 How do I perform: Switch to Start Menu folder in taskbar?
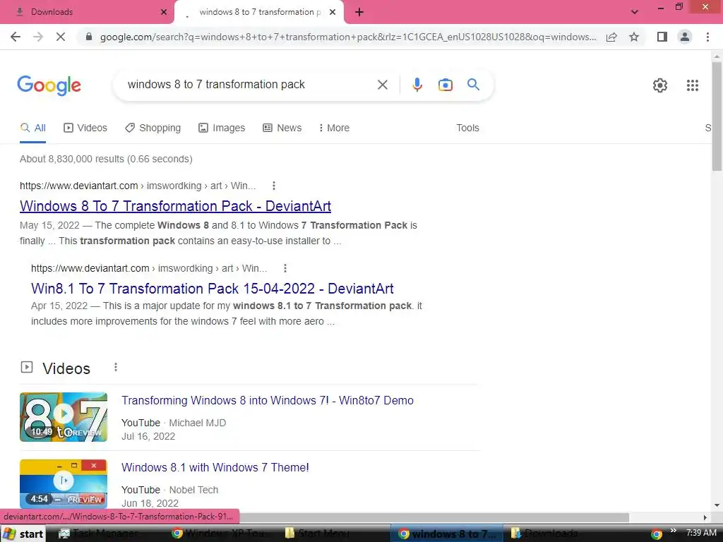[324, 534]
